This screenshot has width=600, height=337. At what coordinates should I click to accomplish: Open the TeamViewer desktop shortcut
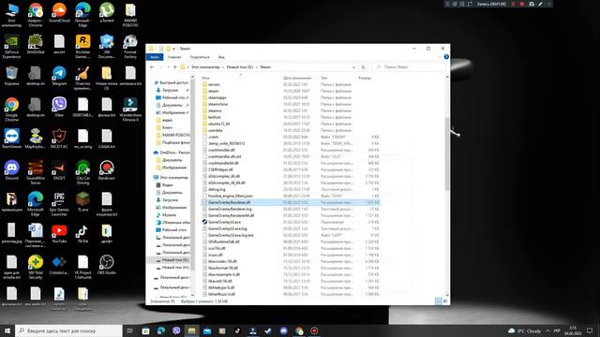11,139
